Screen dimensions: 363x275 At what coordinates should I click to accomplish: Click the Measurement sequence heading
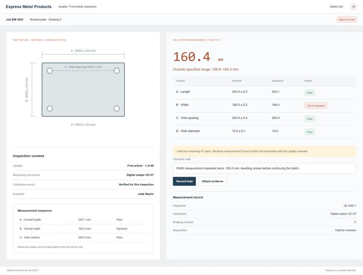[35, 210]
